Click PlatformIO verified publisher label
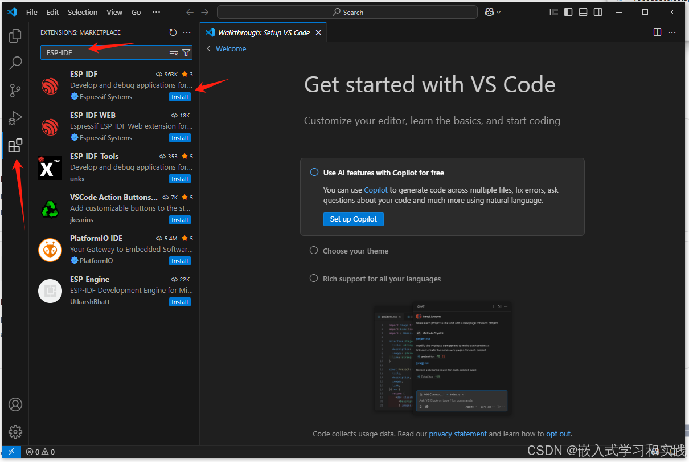689x462 pixels. click(92, 261)
